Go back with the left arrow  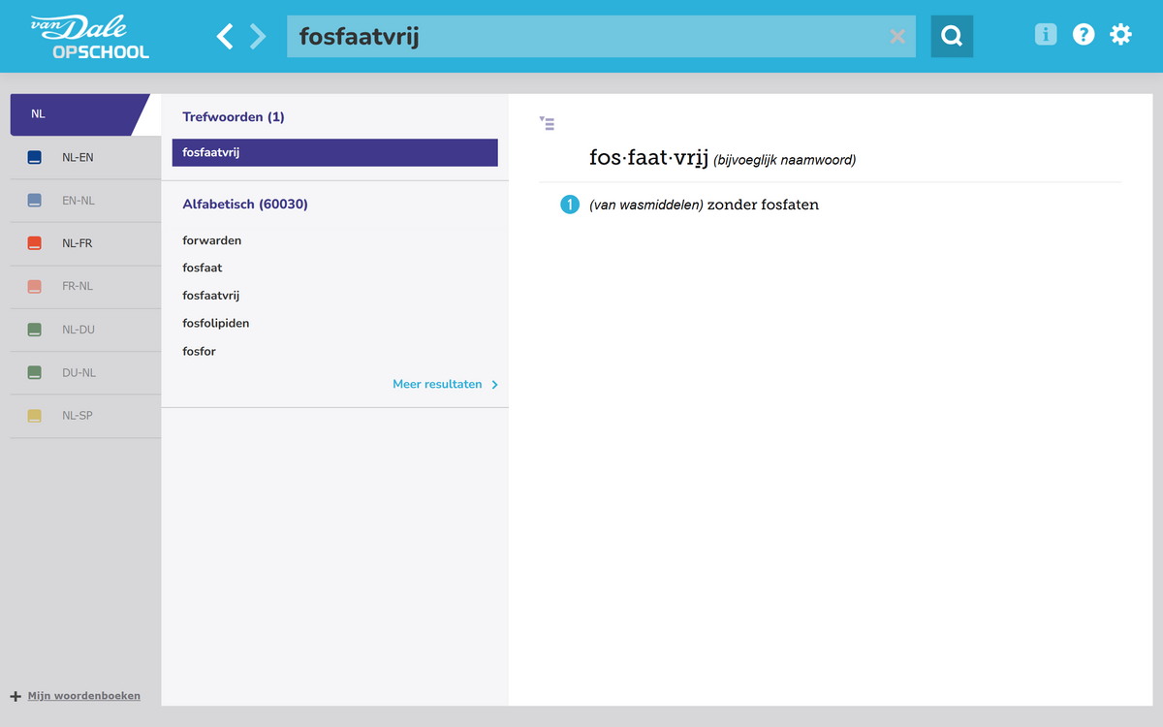click(x=225, y=37)
